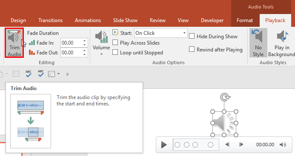
Task: Click the Audio Tools contextual header
Action: coord(261,7)
